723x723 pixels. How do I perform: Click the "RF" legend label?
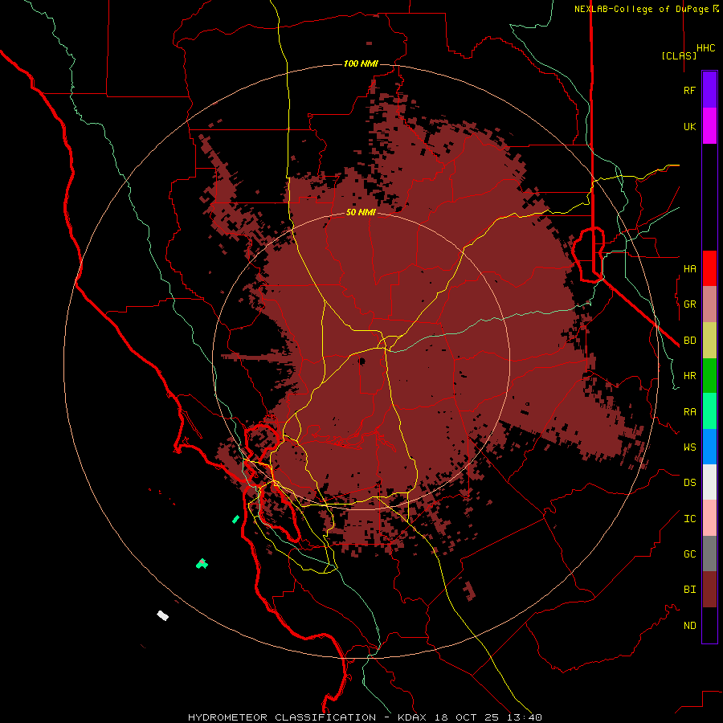coord(689,91)
